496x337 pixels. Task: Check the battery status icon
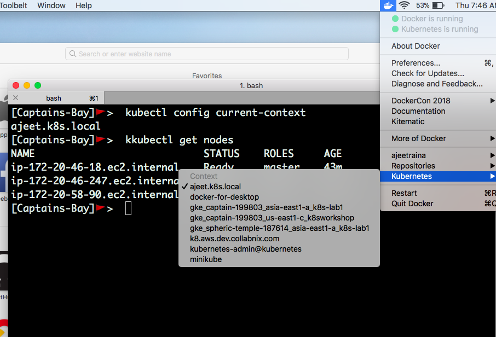(x=438, y=5)
